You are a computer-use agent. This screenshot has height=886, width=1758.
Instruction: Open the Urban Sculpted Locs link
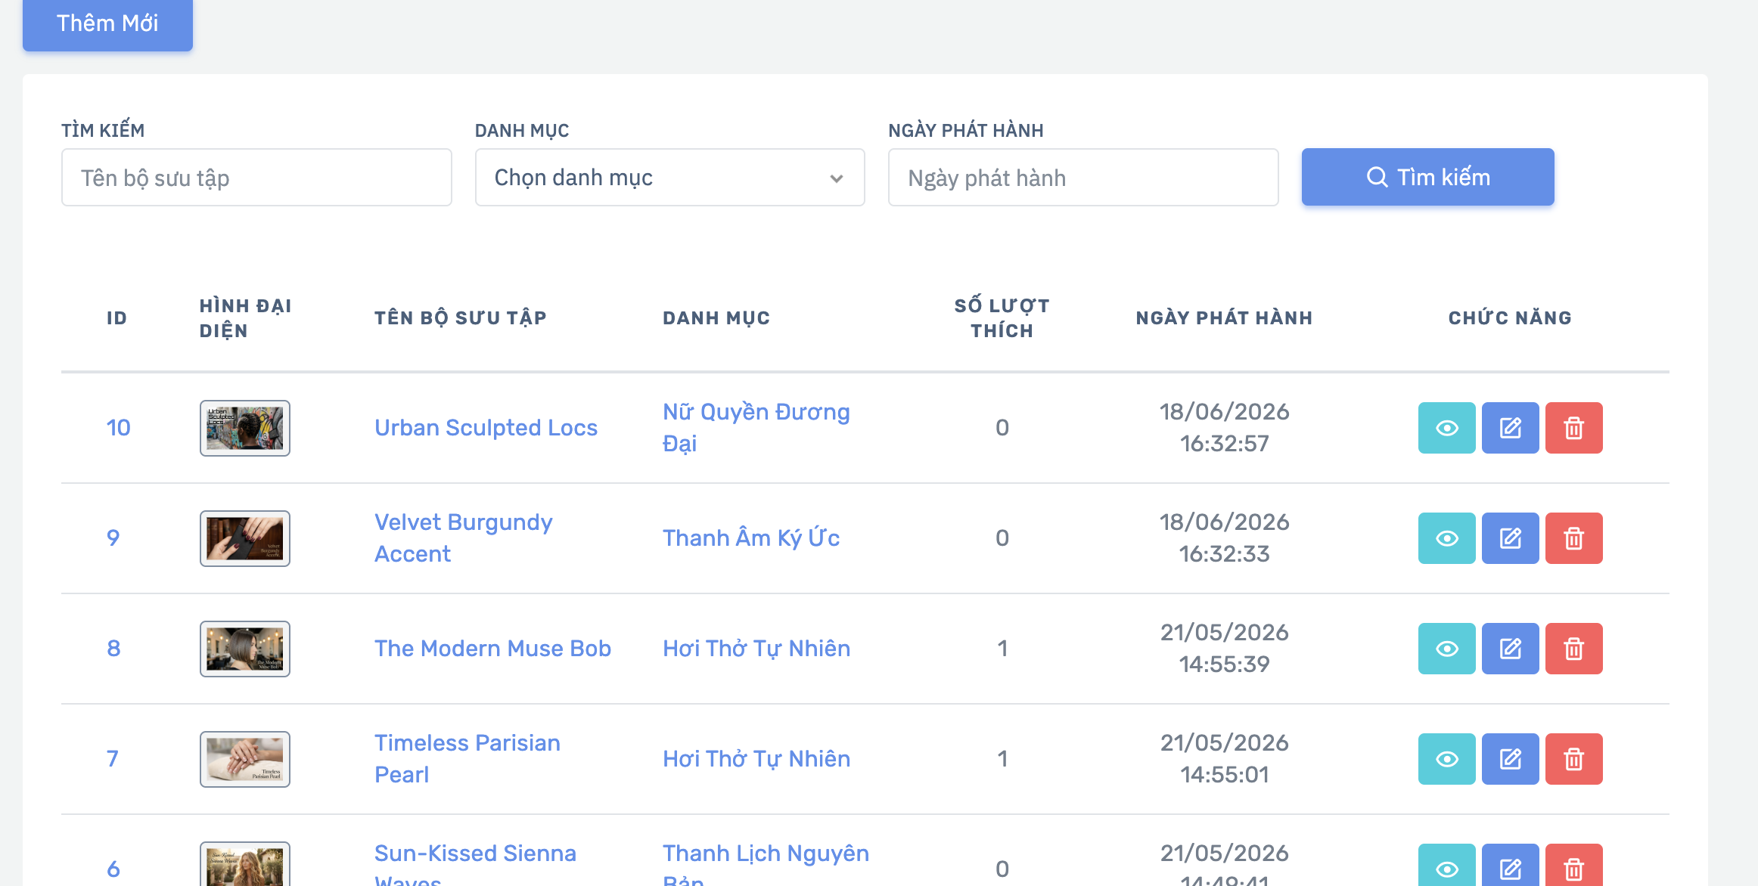tap(486, 428)
